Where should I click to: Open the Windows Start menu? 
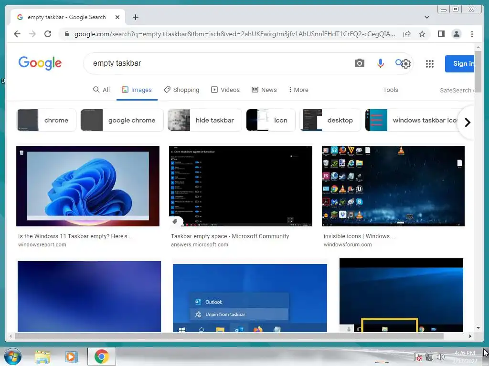coord(13,356)
